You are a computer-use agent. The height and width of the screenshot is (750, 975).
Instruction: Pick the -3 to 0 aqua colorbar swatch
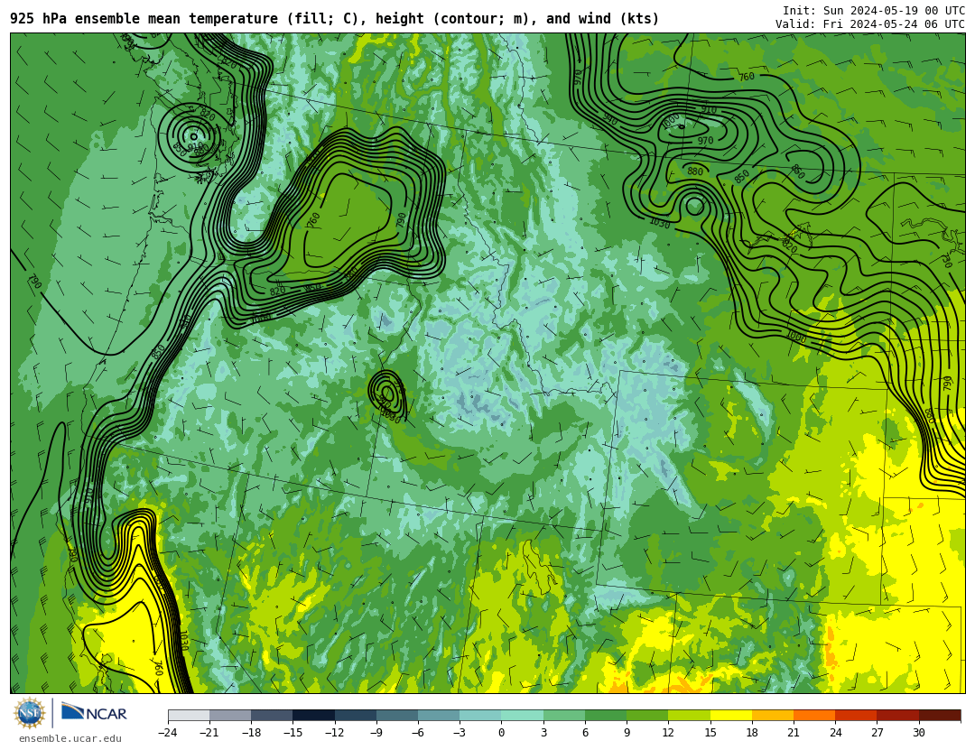point(480,715)
